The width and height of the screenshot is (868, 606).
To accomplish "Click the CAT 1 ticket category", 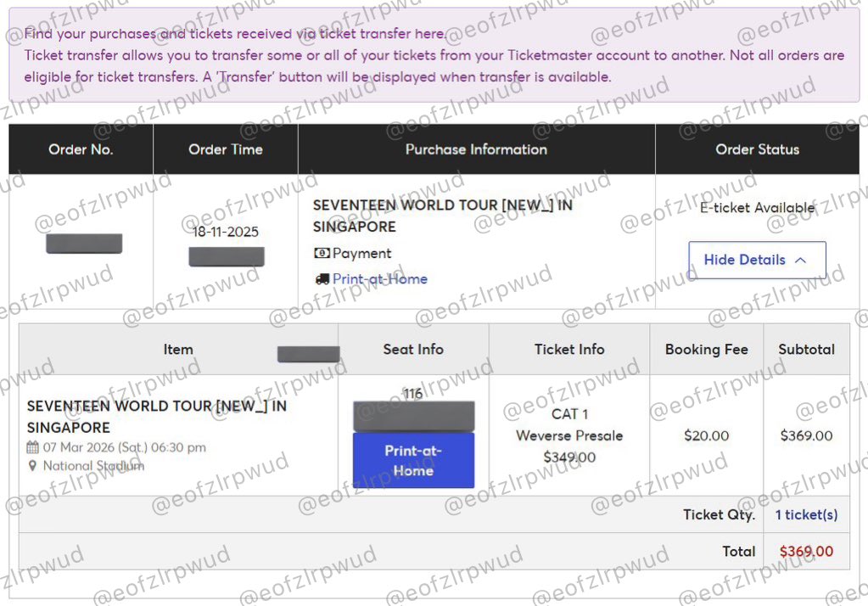I will coord(569,414).
